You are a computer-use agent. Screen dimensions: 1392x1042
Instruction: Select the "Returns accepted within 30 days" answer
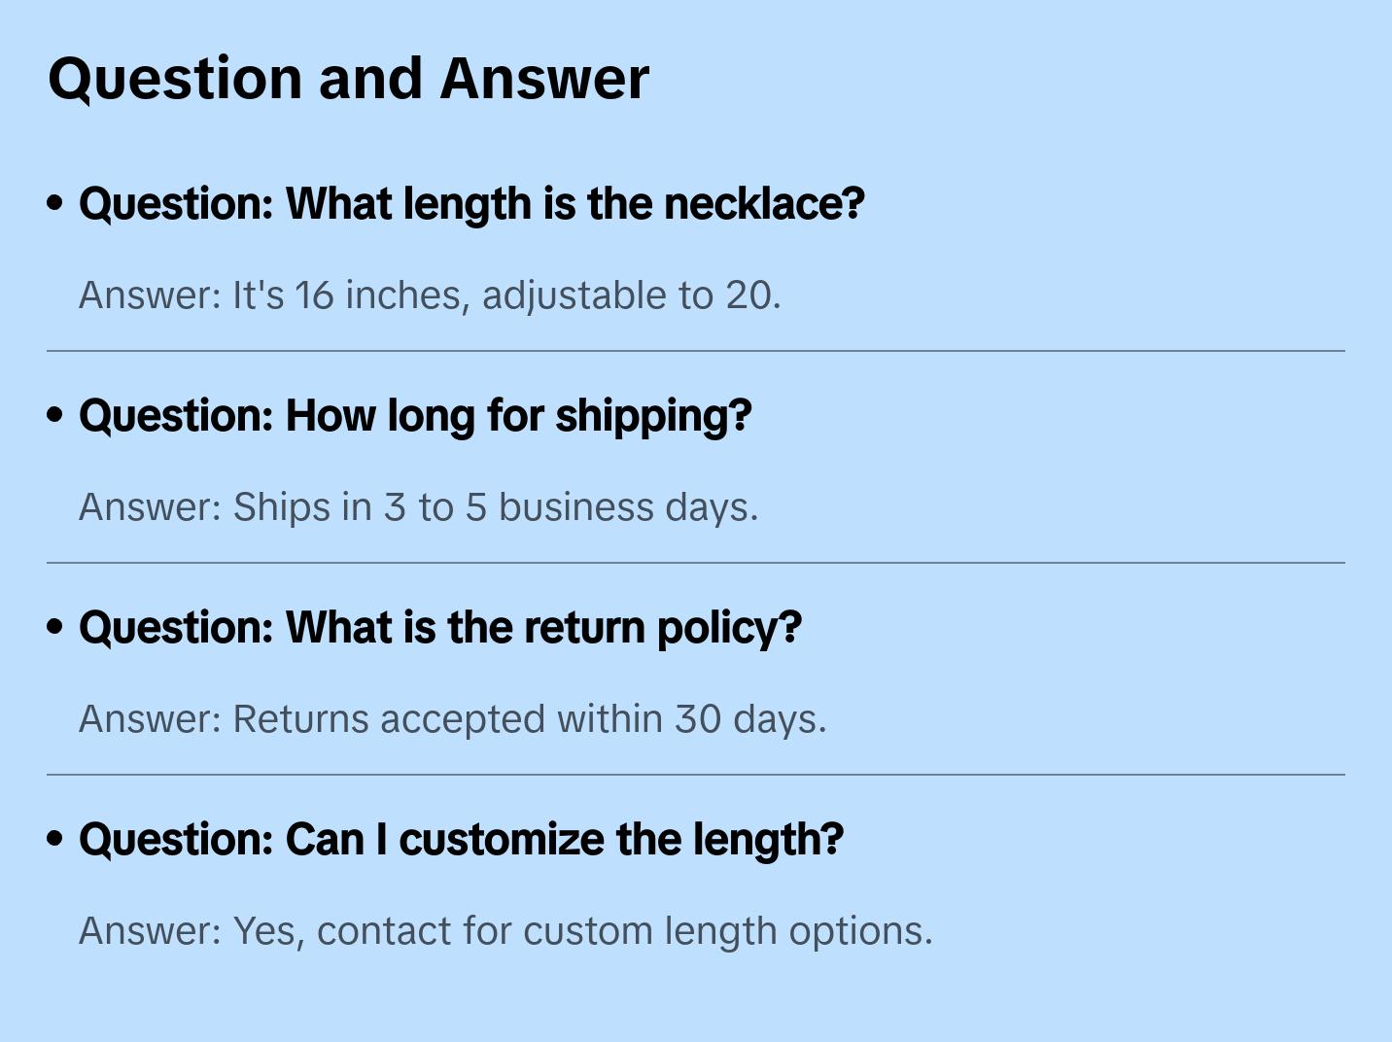click(452, 719)
